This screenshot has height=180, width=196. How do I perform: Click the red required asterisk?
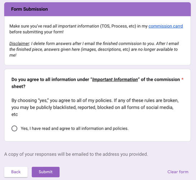[182, 79]
